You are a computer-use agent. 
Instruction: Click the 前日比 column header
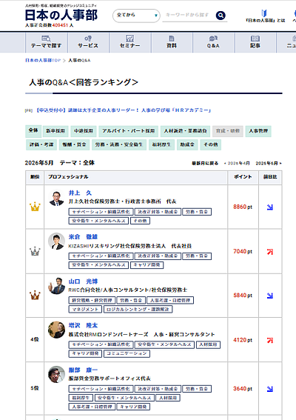(270, 177)
